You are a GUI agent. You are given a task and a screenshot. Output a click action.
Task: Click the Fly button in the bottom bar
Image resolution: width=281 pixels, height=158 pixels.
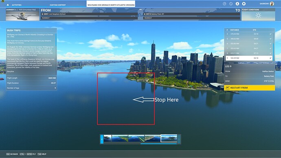[28, 154]
